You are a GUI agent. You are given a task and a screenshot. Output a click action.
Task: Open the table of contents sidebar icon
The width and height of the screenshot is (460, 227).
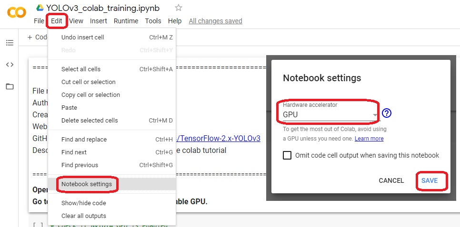point(10,43)
